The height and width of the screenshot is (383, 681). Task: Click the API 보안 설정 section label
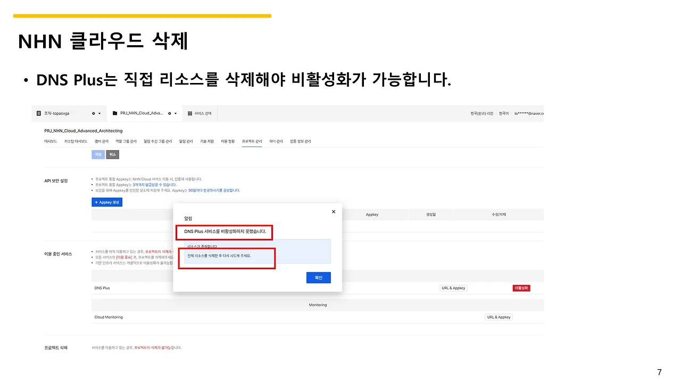56,181
